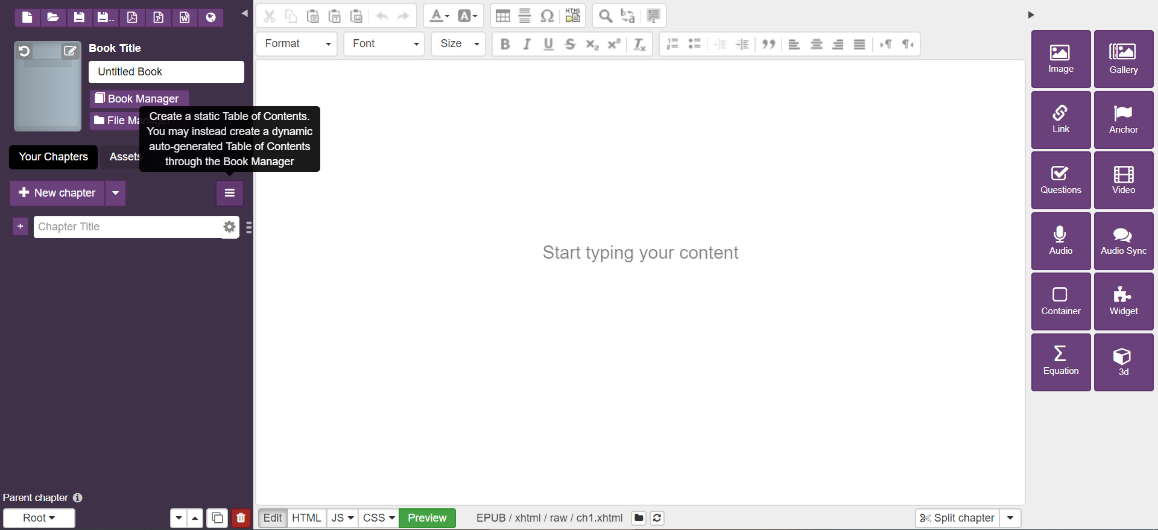The height and width of the screenshot is (530, 1158).
Task: Toggle underline formatting
Action: pyautogui.click(x=548, y=44)
